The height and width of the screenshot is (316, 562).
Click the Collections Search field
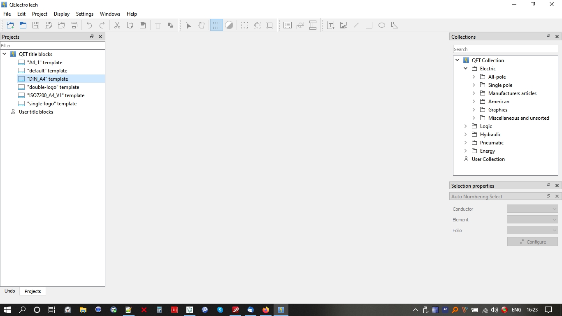pos(506,49)
